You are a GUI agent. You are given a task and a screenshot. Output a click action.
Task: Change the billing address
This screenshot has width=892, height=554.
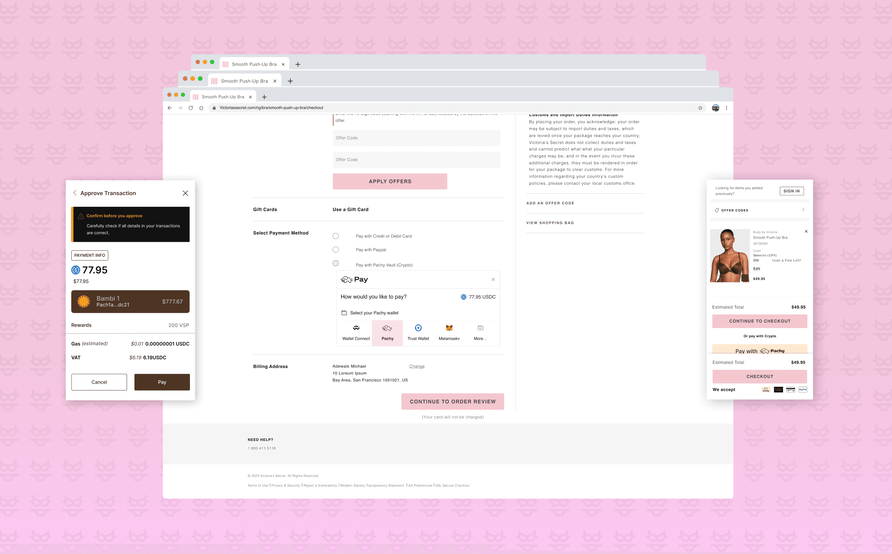417,367
